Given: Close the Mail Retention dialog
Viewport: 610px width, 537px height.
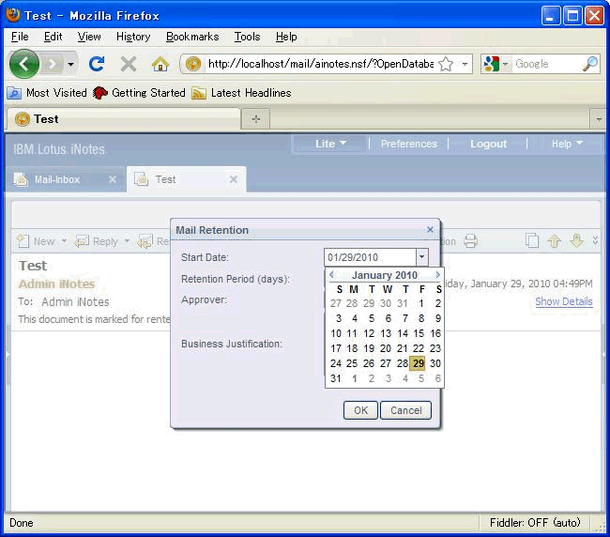Looking at the screenshot, I should [x=430, y=230].
